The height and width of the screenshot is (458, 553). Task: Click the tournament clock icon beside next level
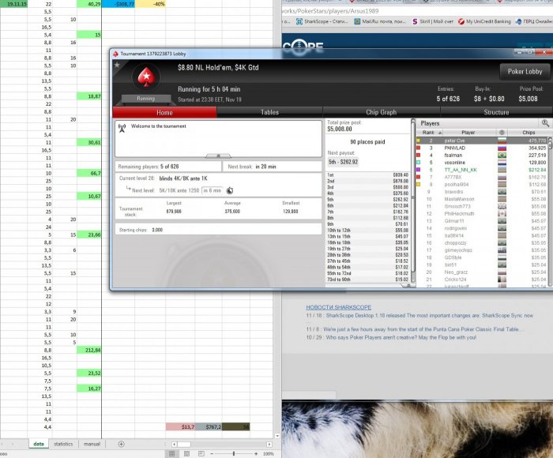click(230, 191)
